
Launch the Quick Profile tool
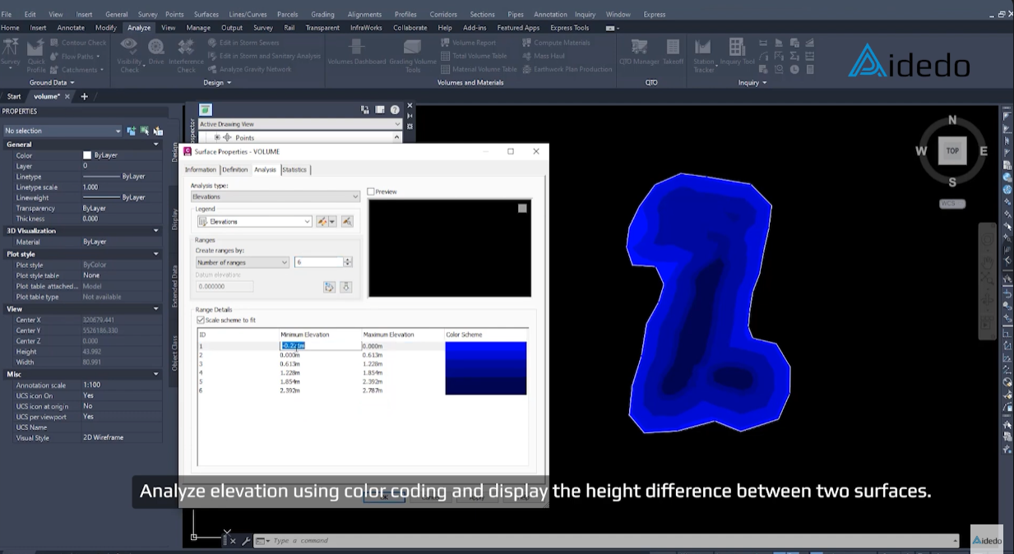click(x=36, y=55)
